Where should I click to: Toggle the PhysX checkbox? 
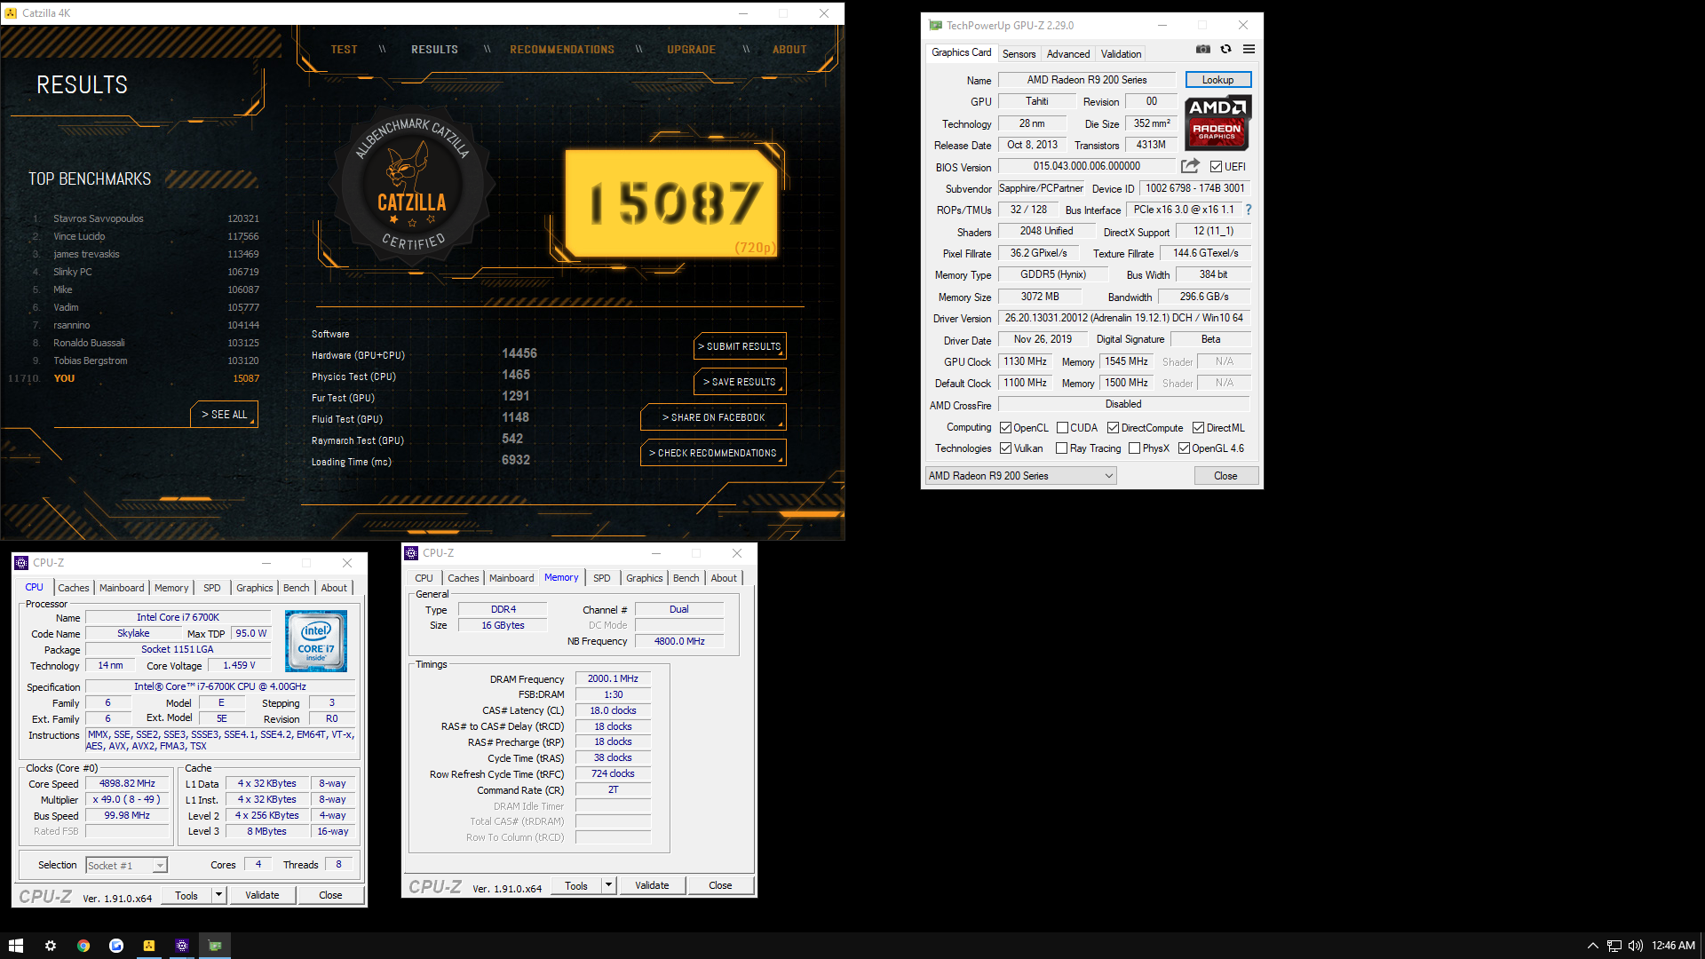[x=1134, y=448]
